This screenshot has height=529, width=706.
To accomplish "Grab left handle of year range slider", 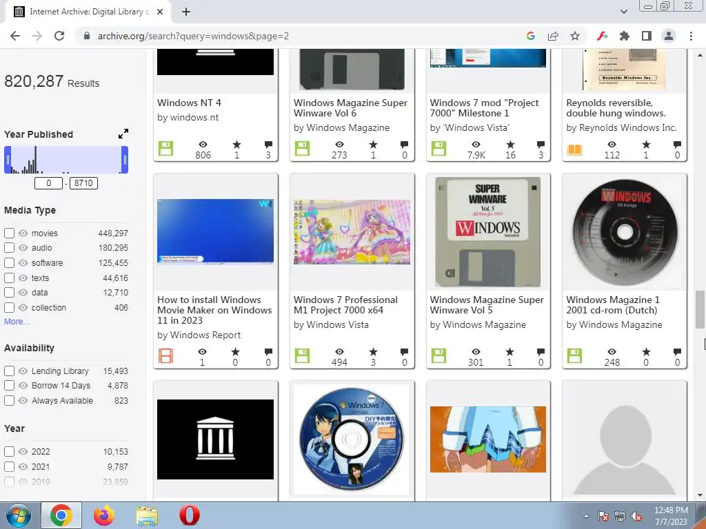I will click(8, 160).
